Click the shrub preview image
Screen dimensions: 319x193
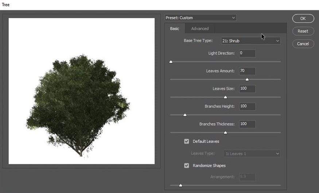click(82, 91)
